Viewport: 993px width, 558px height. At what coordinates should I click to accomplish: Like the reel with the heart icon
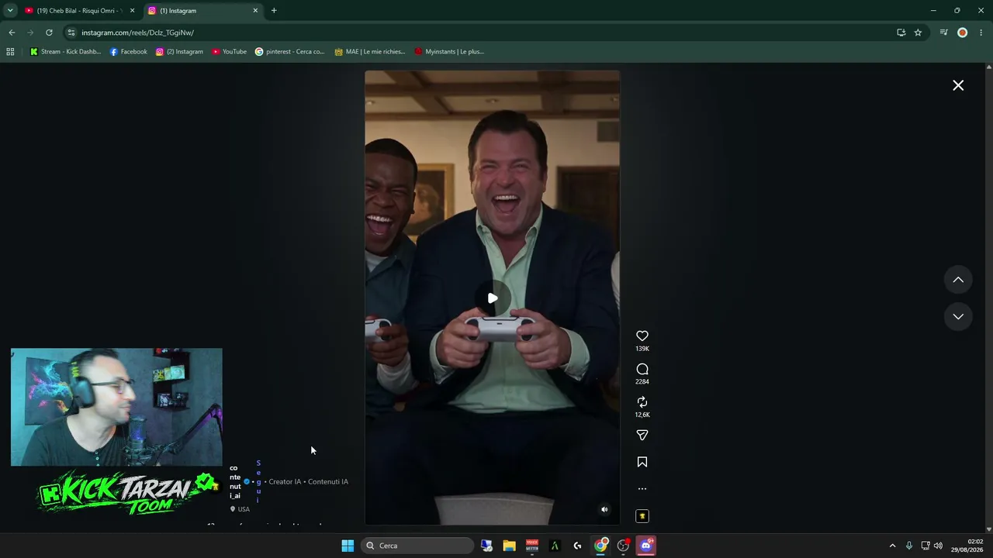point(642,336)
